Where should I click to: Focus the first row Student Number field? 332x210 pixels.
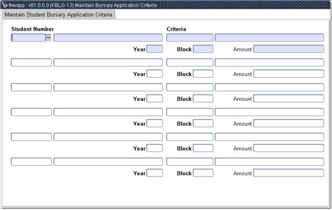tap(28, 37)
